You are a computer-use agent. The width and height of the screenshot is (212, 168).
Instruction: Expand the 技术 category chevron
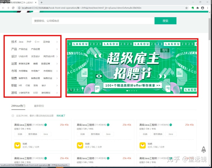[57, 42]
